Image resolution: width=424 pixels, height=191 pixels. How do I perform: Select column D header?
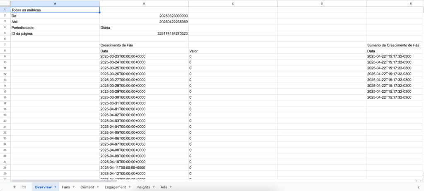tap(322, 3)
